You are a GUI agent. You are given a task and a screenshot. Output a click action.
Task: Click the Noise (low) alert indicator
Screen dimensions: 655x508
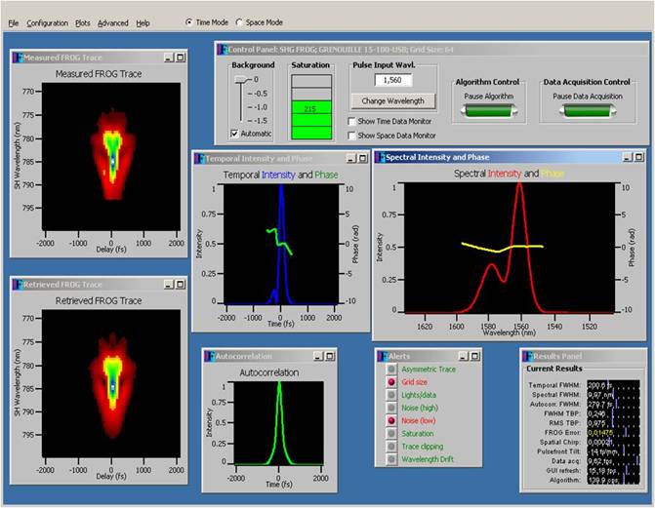click(391, 421)
